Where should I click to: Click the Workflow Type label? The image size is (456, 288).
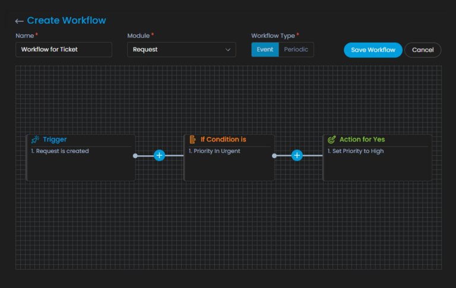pos(273,36)
